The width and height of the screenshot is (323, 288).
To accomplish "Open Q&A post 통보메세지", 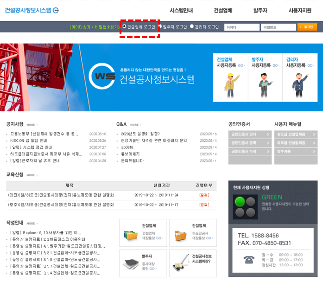I will coord(130,154).
